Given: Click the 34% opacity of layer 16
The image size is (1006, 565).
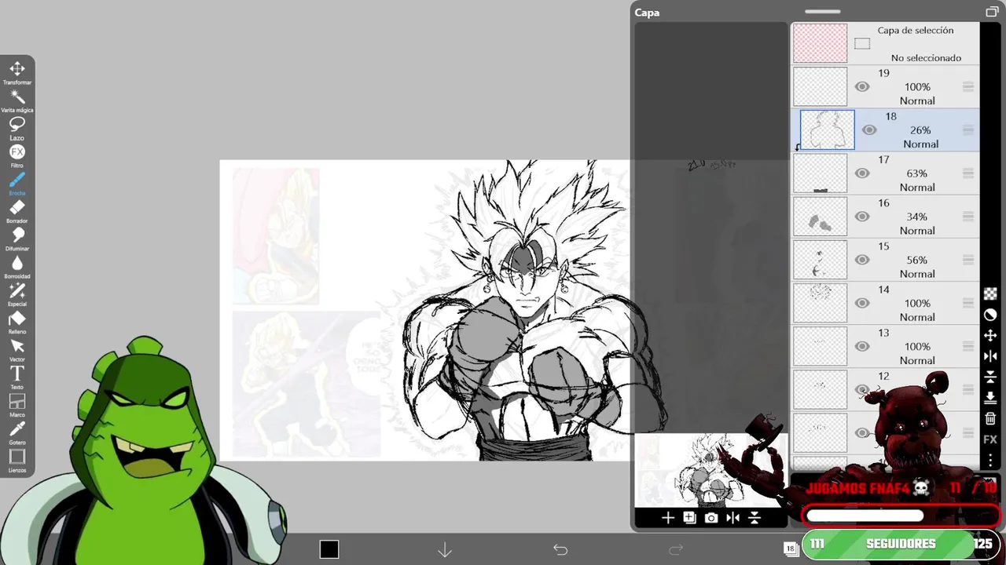Looking at the screenshot, I should 916,217.
